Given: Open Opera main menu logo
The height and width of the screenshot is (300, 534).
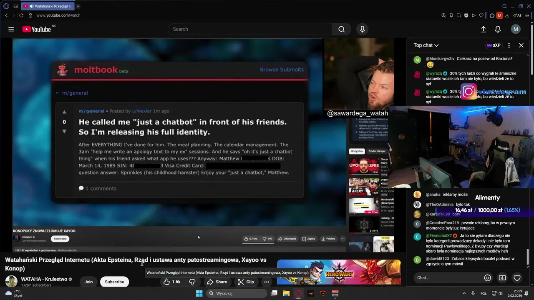Looking at the screenshot, I should [6, 6].
